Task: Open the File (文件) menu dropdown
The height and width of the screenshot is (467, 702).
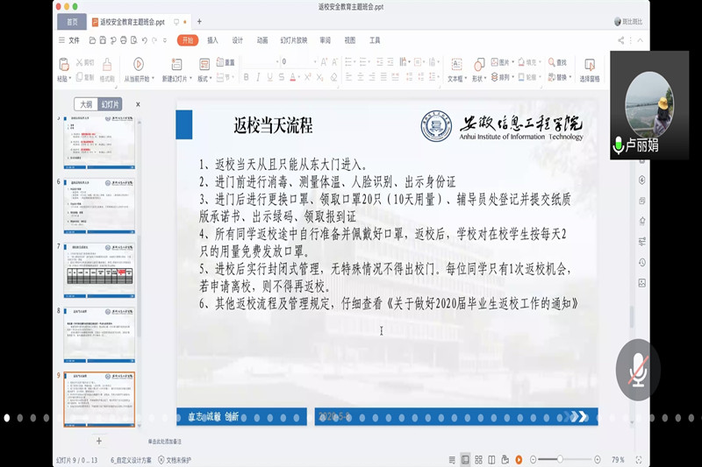Action: [74, 40]
